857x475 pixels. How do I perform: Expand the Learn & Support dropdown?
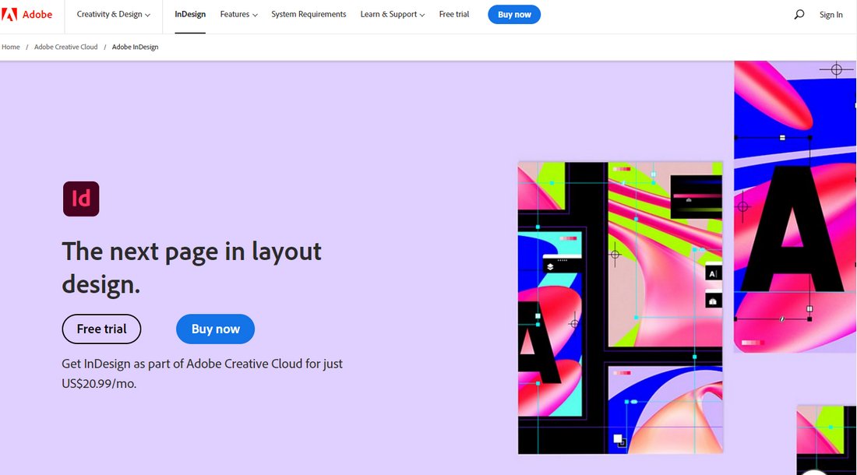[x=393, y=14]
